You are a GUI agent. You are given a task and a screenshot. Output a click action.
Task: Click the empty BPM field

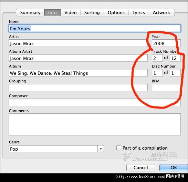[166, 88]
